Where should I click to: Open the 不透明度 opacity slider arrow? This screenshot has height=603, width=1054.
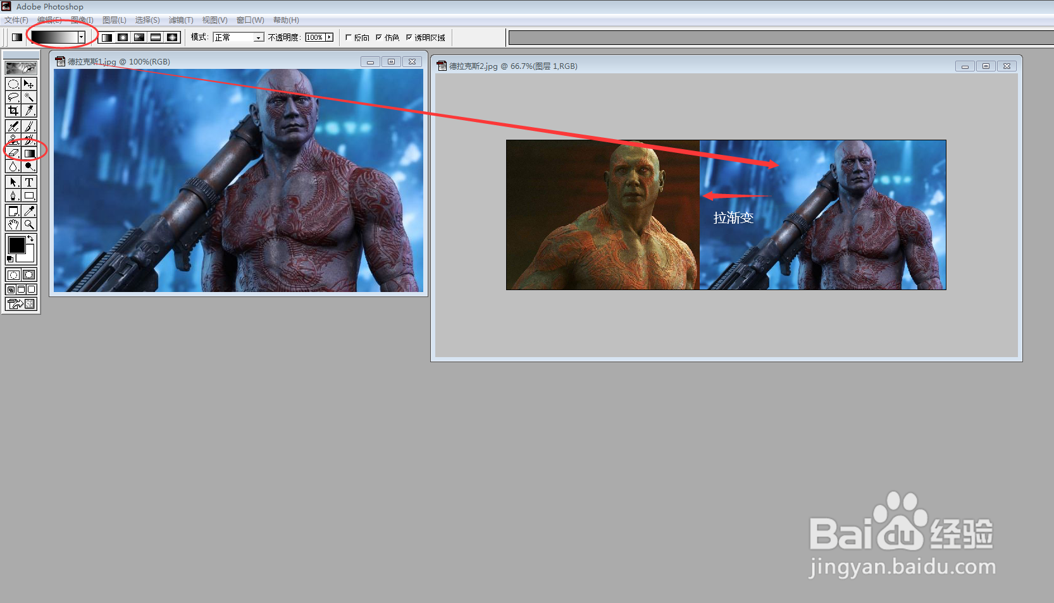329,37
